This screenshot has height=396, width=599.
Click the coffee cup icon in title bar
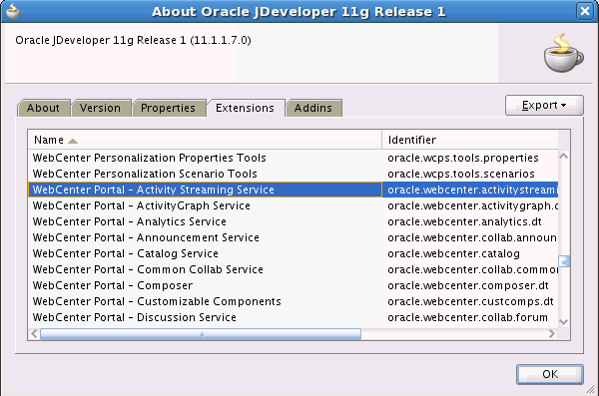pos(13,11)
